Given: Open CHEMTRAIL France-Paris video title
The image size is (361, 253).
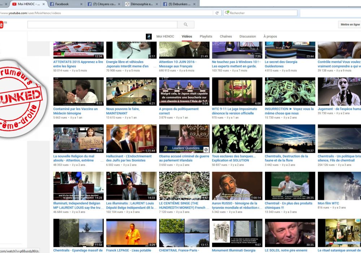Looking at the screenshot, I should tap(179, 250).
